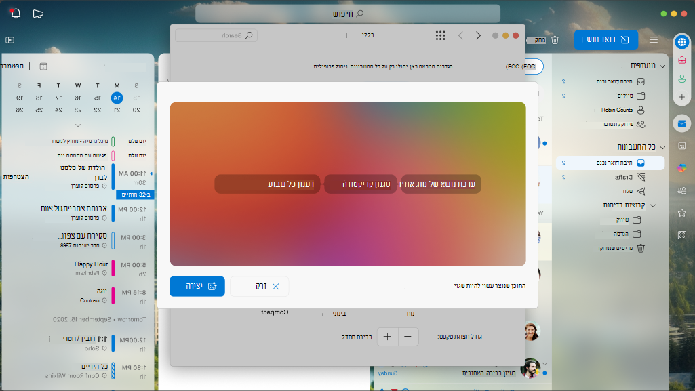Open the star favorites icon in the rail

pos(681,213)
